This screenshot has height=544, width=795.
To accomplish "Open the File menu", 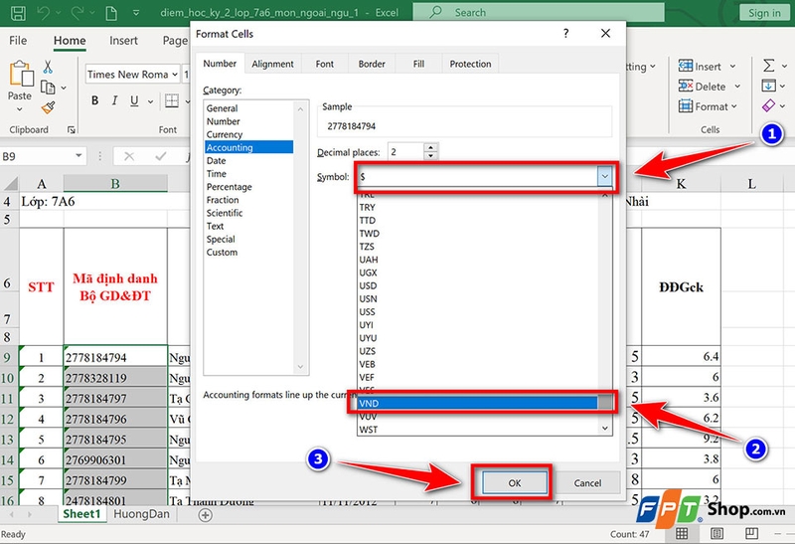I will [x=18, y=41].
